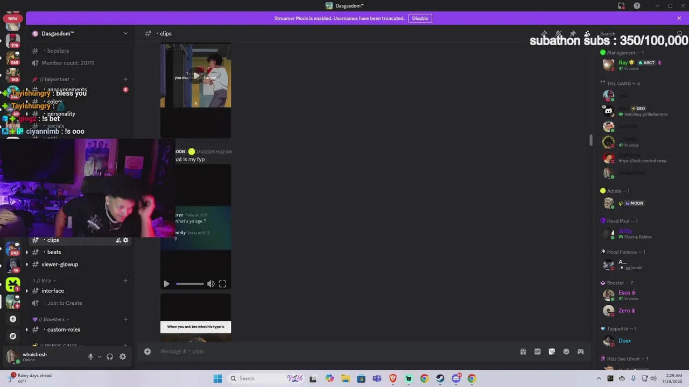Open user settings gear icon

click(123, 356)
